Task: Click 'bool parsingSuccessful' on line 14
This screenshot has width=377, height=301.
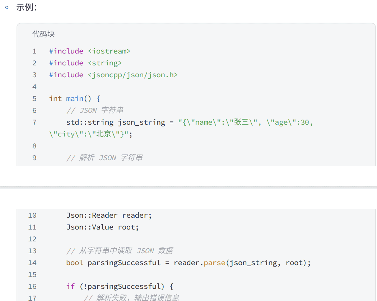Action: point(113,263)
